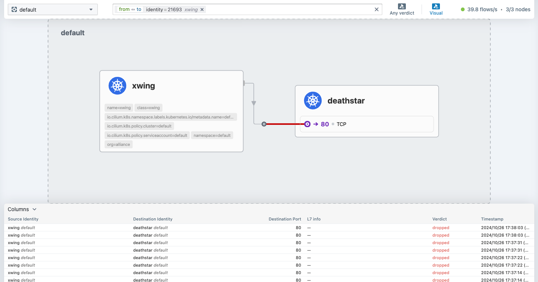Click the Destination Port column header
The width and height of the screenshot is (538, 282).
coord(285,219)
